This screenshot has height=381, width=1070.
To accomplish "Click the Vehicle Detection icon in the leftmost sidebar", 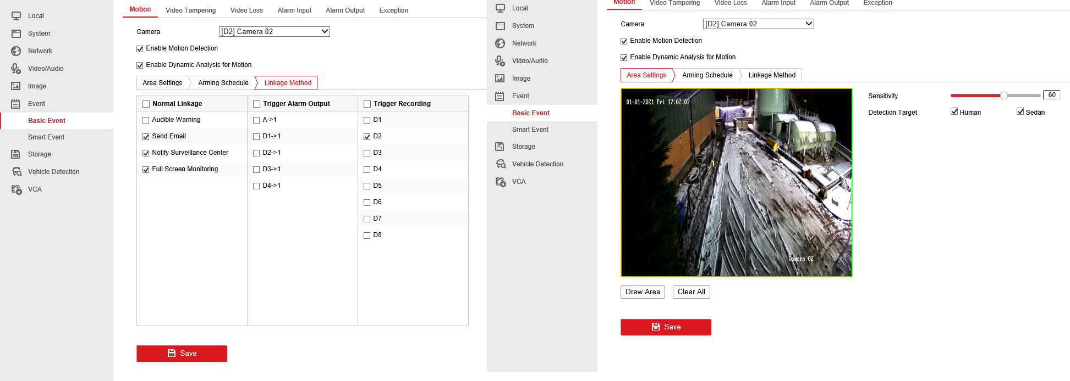I will [17, 172].
